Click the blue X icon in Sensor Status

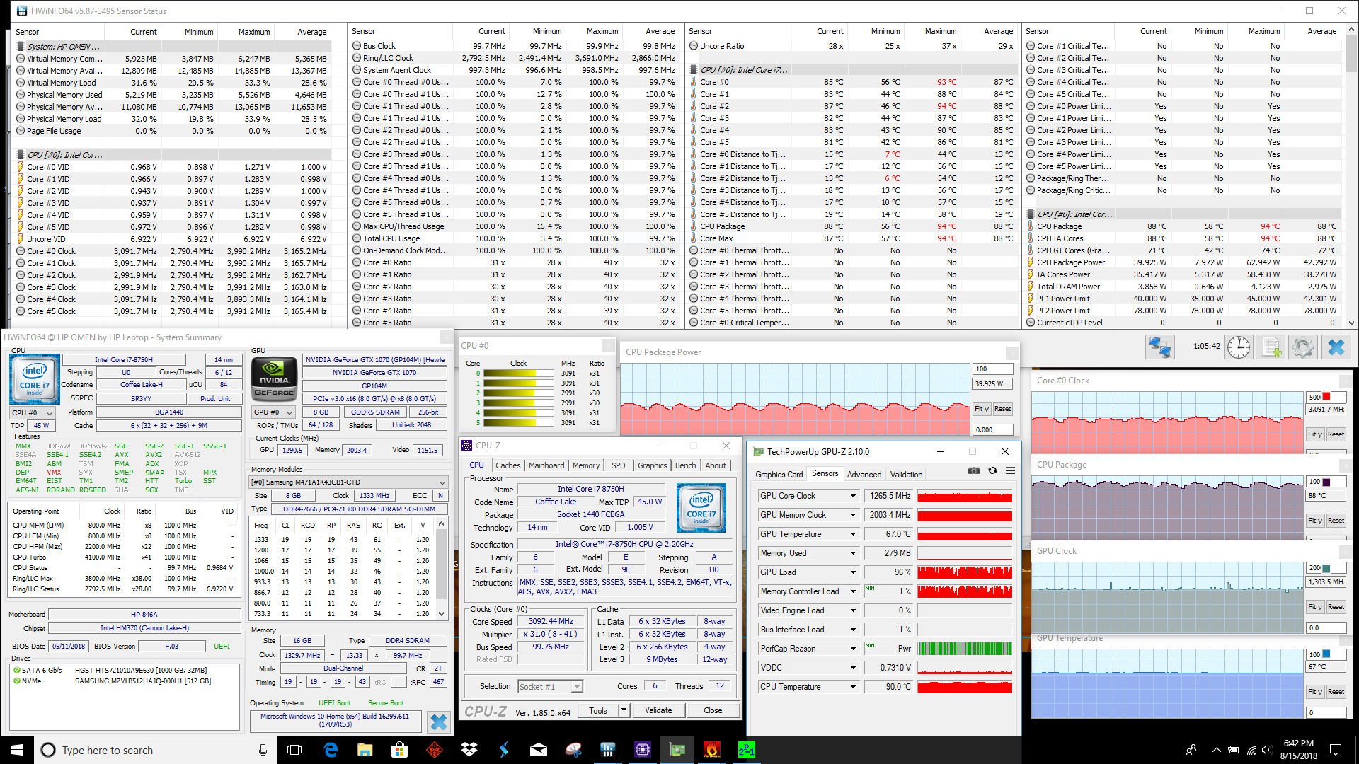pos(1336,347)
